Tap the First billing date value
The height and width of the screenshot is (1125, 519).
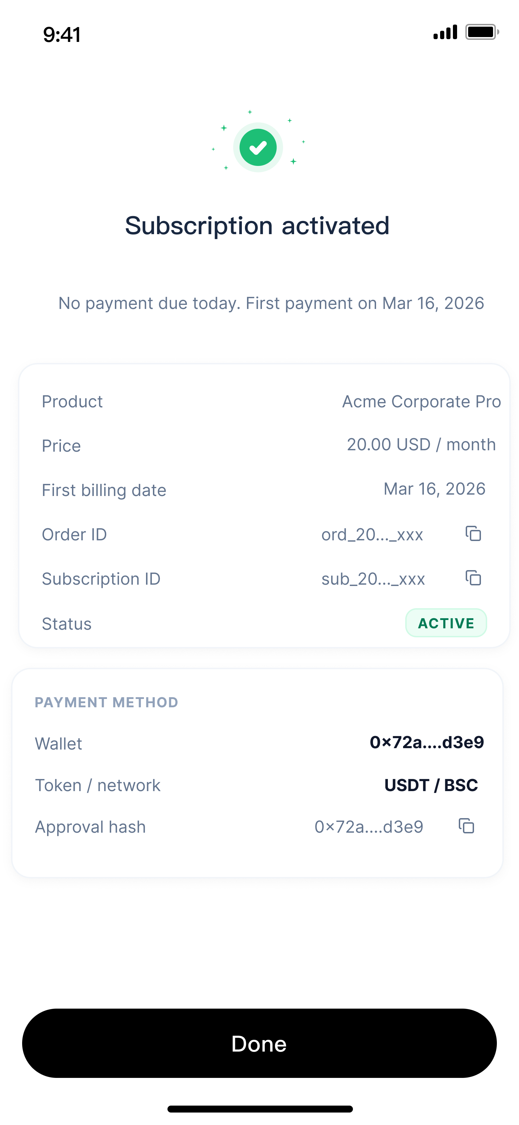pos(434,489)
